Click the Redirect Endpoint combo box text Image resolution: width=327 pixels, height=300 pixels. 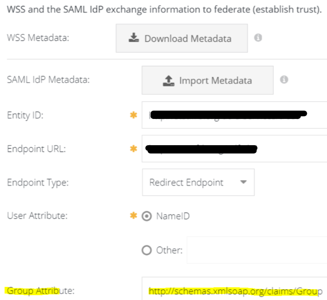tap(186, 182)
